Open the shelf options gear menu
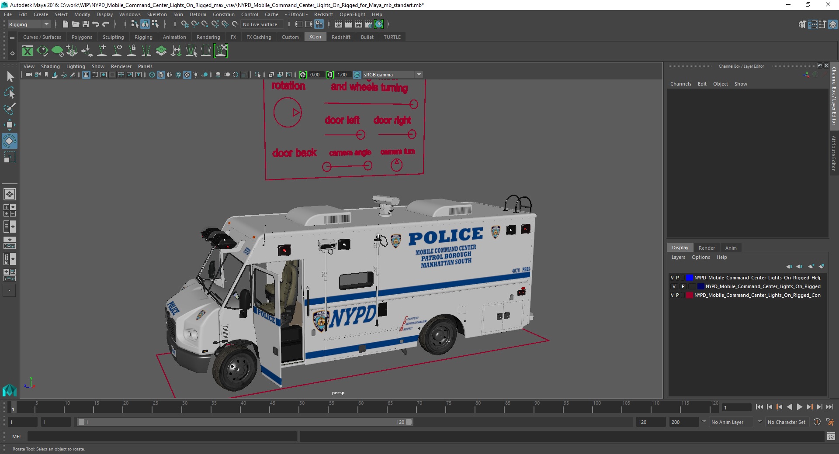Screen dimensions: 839x454 [x=12, y=53]
